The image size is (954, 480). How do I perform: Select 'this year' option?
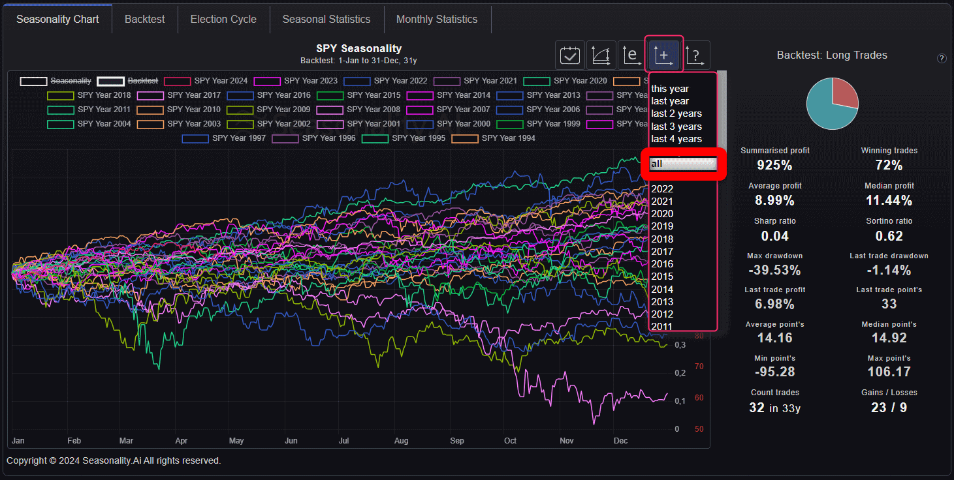[x=670, y=89]
